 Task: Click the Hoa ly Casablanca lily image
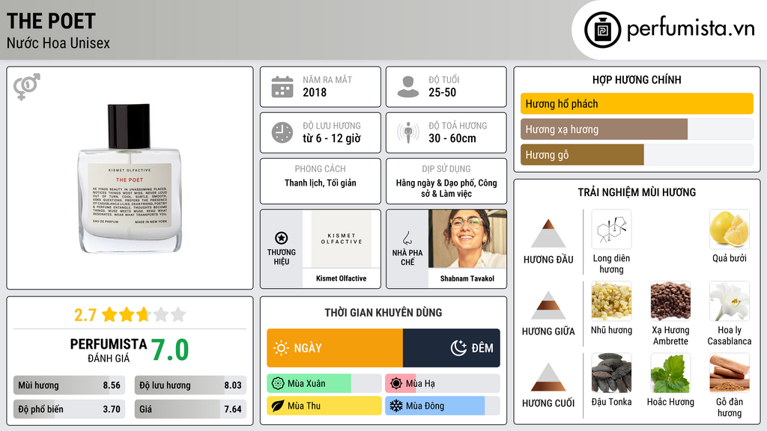point(730,301)
